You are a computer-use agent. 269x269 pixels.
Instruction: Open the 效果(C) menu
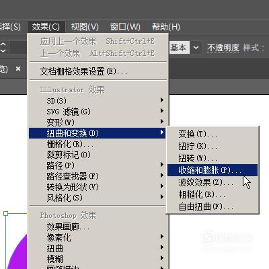pyautogui.click(x=46, y=27)
